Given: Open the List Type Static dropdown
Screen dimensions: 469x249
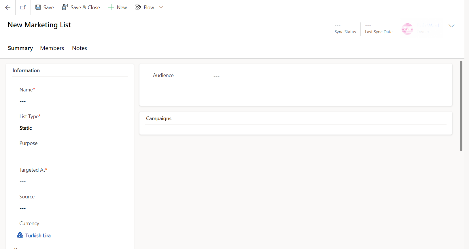Looking at the screenshot, I should click(69, 128).
